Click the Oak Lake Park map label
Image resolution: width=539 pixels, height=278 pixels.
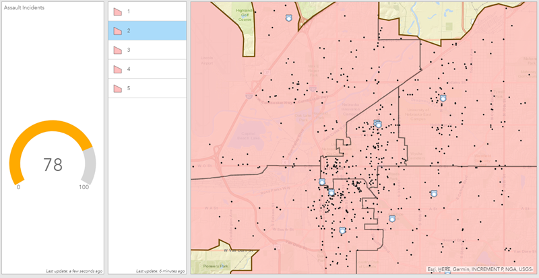coord(303,118)
